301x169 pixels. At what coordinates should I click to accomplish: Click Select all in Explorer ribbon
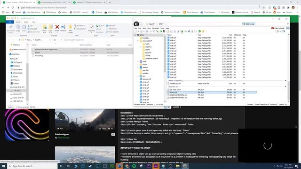pos(111,26)
